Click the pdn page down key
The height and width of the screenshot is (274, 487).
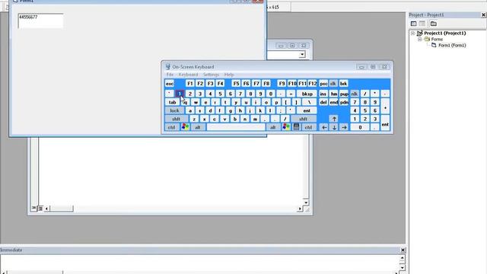(344, 102)
